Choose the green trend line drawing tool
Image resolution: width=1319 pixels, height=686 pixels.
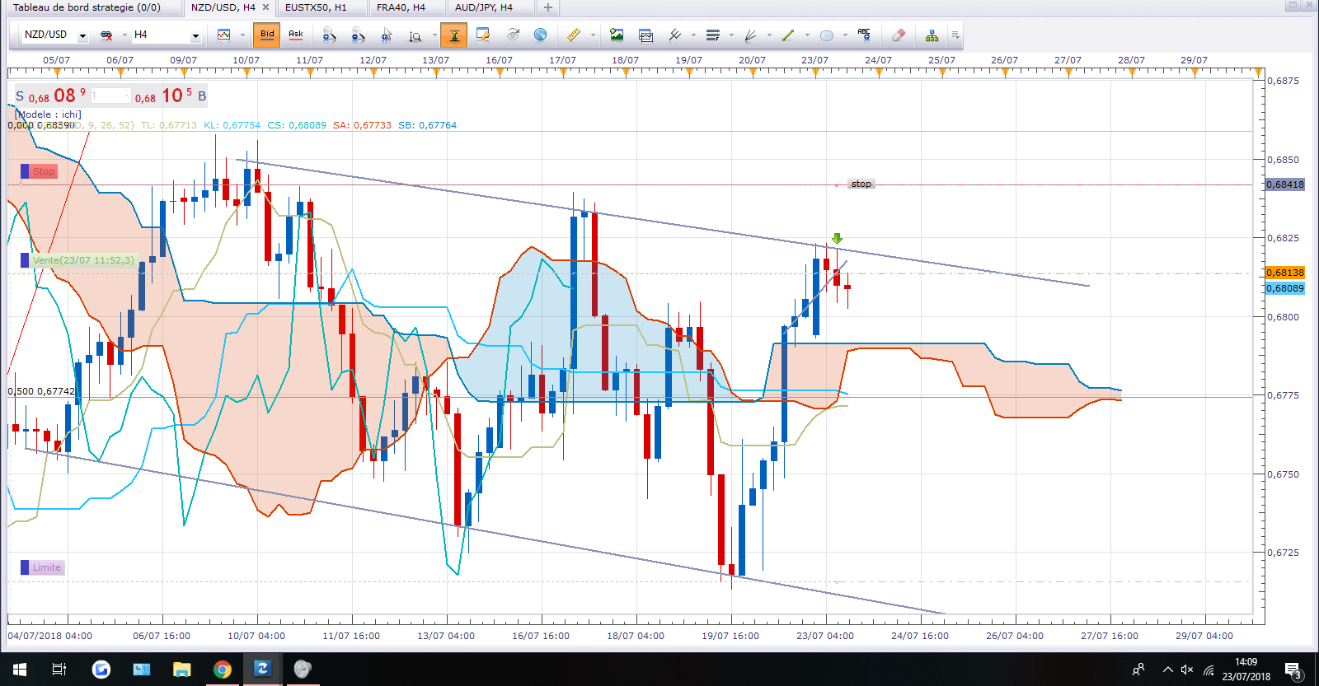(x=788, y=35)
